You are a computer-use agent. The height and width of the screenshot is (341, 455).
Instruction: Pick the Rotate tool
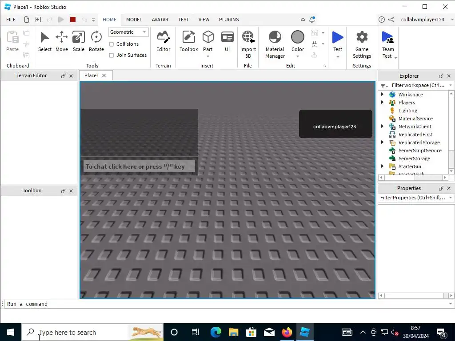96,41
